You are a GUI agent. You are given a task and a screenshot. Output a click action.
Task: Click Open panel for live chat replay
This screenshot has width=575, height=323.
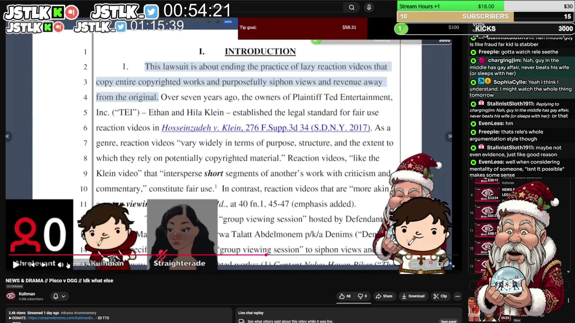448,321
